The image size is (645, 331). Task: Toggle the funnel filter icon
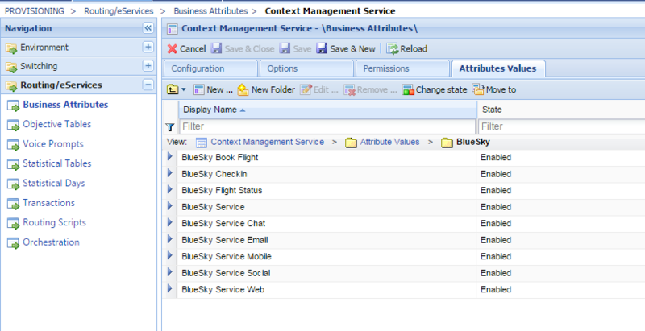tap(170, 127)
